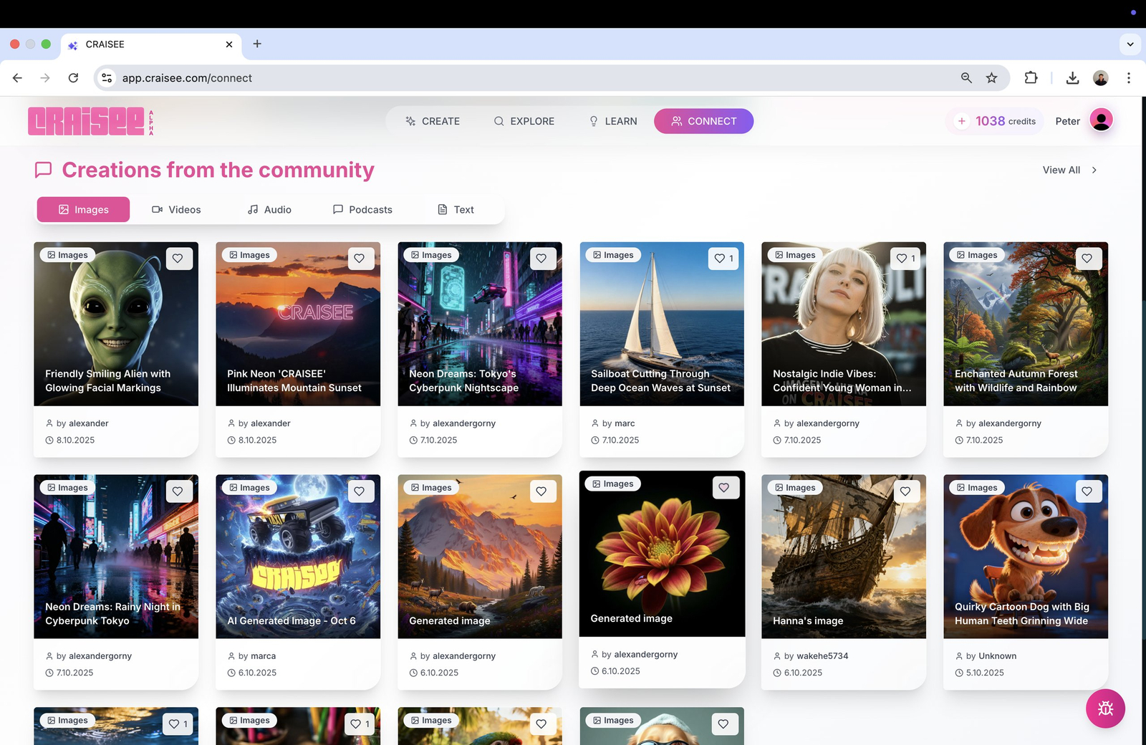The image size is (1146, 745).
Task: Click the plus icon to add credits
Action: click(x=962, y=121)
